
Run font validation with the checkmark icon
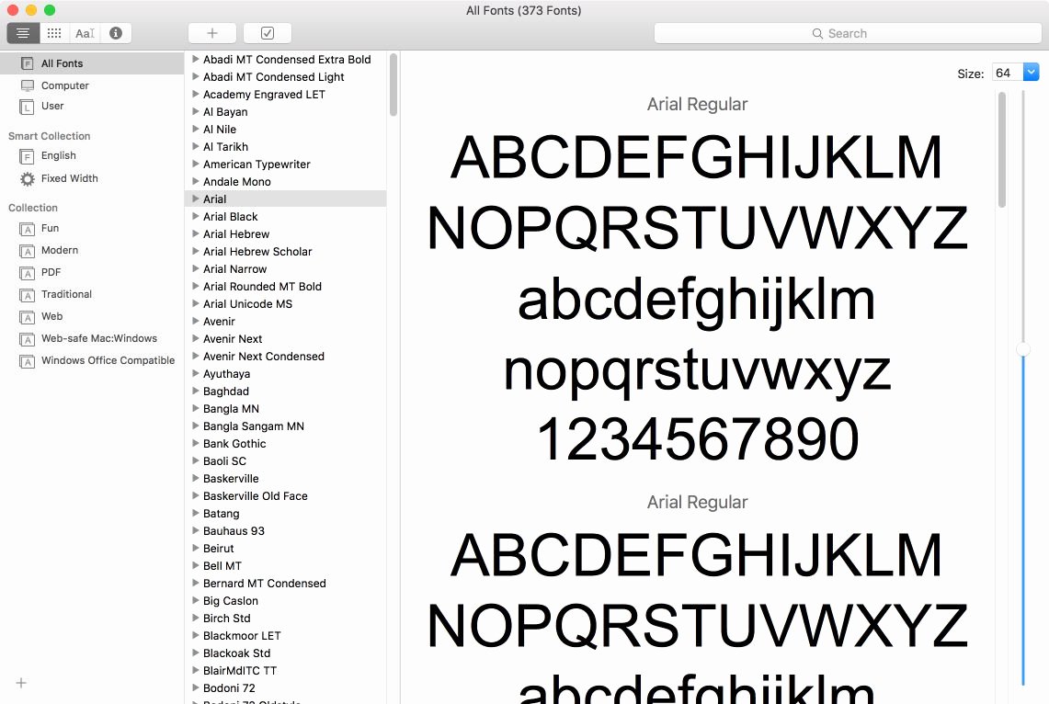click(x=267, y=31)
